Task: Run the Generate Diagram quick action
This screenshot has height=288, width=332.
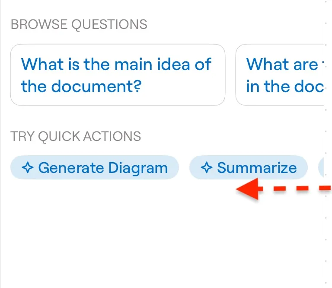Action: click(95, 167)
